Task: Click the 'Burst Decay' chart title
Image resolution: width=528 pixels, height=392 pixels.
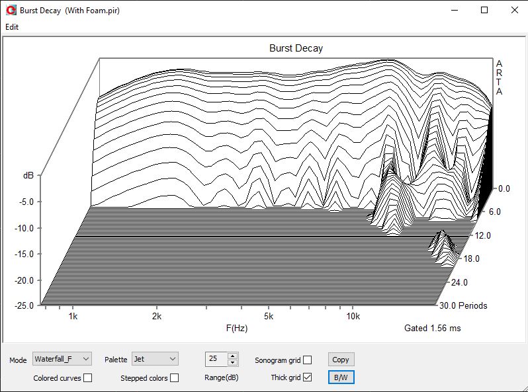Action: coord(296,48)
